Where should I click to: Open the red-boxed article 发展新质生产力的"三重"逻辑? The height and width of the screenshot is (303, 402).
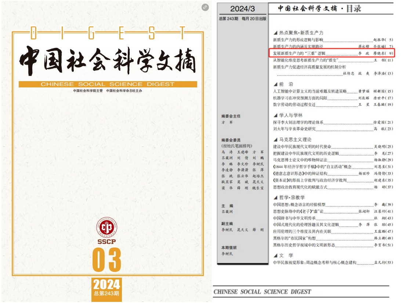(x=299, y=53)
